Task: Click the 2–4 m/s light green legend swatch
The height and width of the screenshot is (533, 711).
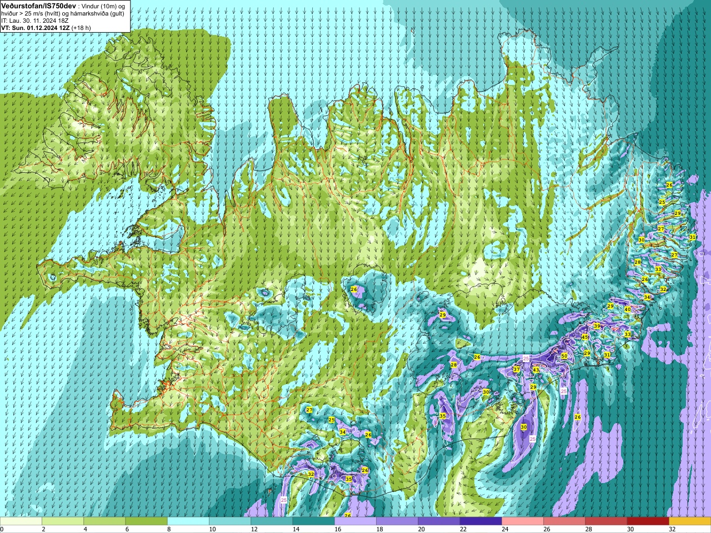Action: coord(63,521)
